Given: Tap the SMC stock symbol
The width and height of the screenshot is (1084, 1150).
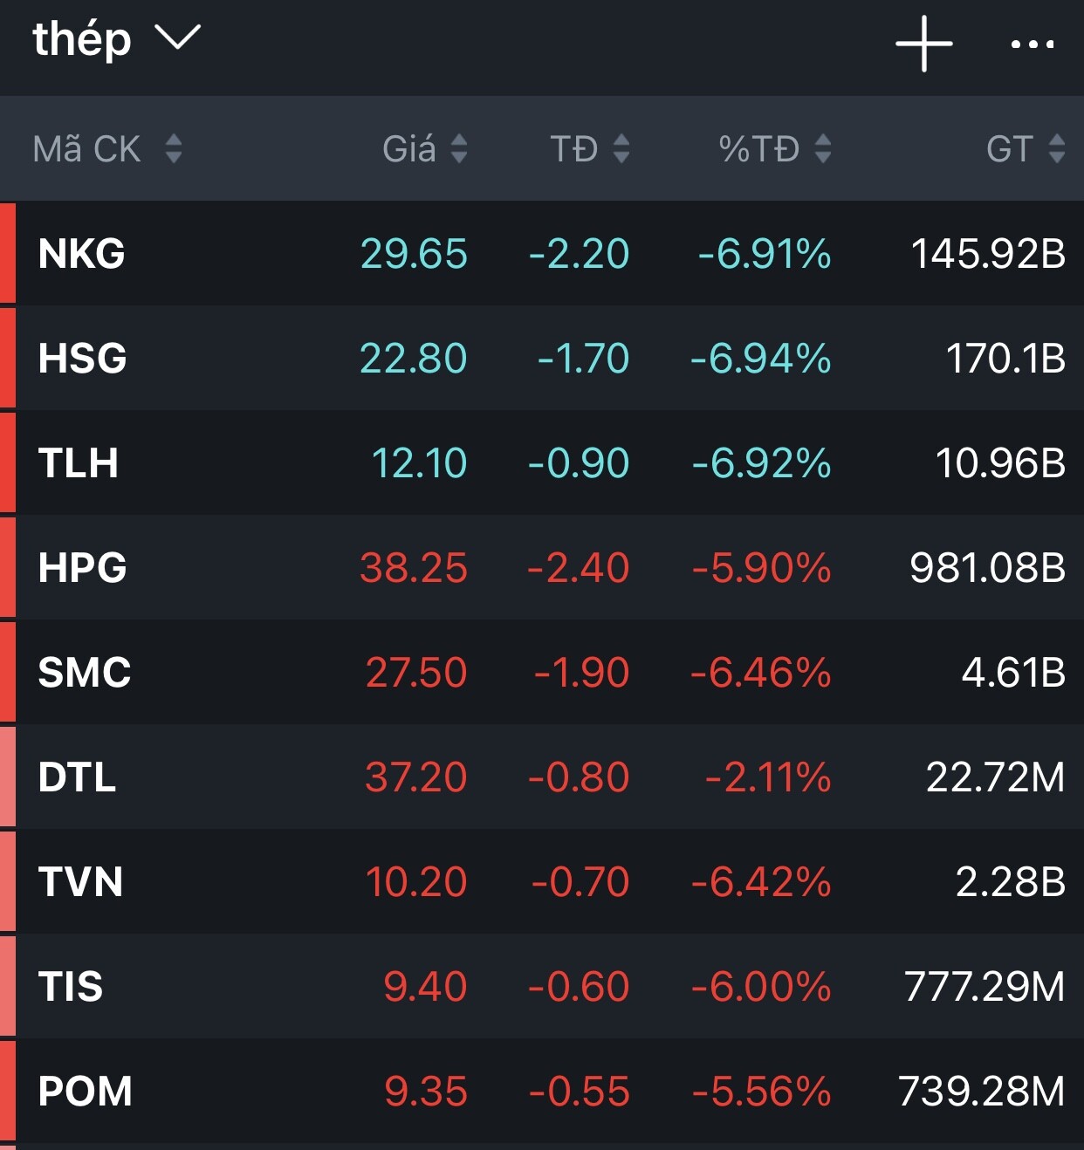Looking at the screenshot, I should (x=85, y=673).
